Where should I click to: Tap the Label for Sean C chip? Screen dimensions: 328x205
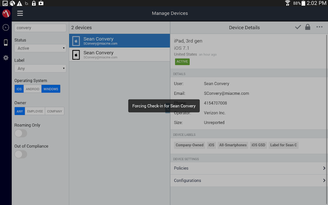(283, 145)
